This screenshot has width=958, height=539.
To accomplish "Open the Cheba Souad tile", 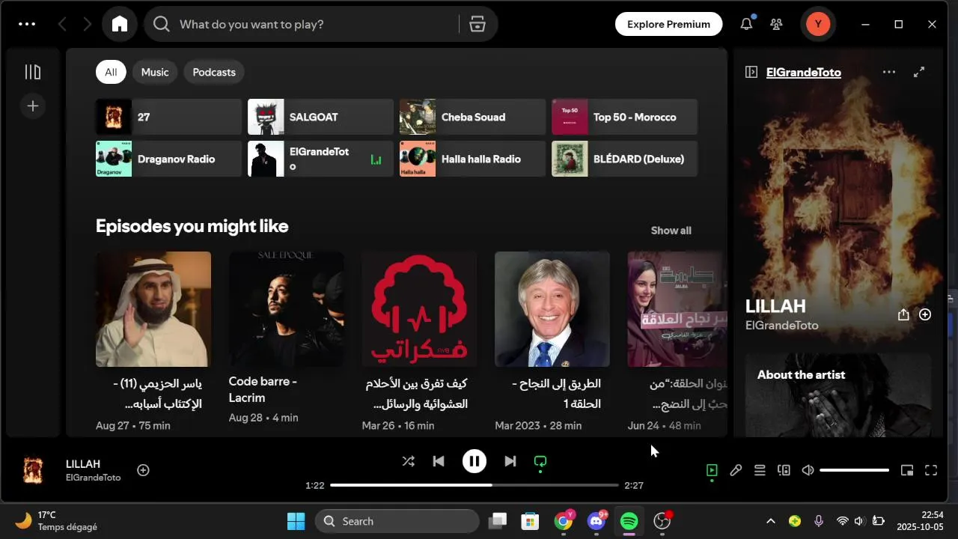I will 472,117.
